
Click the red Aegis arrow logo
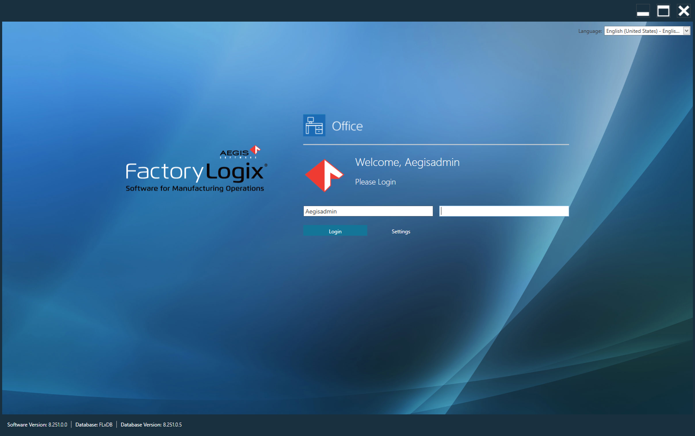click(324, 175)
